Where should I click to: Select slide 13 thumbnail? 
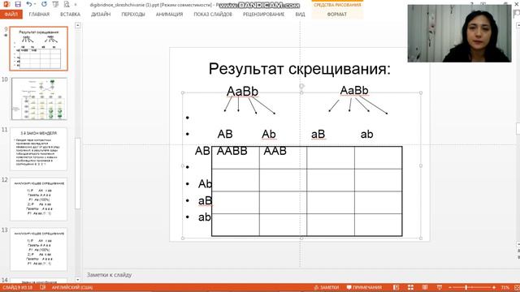(x=38, y=249)
